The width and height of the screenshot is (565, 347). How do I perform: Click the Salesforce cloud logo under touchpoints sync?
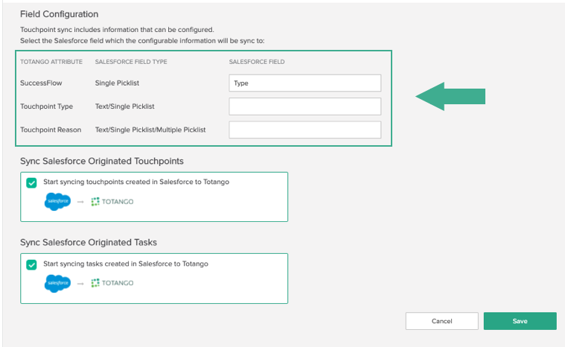[57, 202]
